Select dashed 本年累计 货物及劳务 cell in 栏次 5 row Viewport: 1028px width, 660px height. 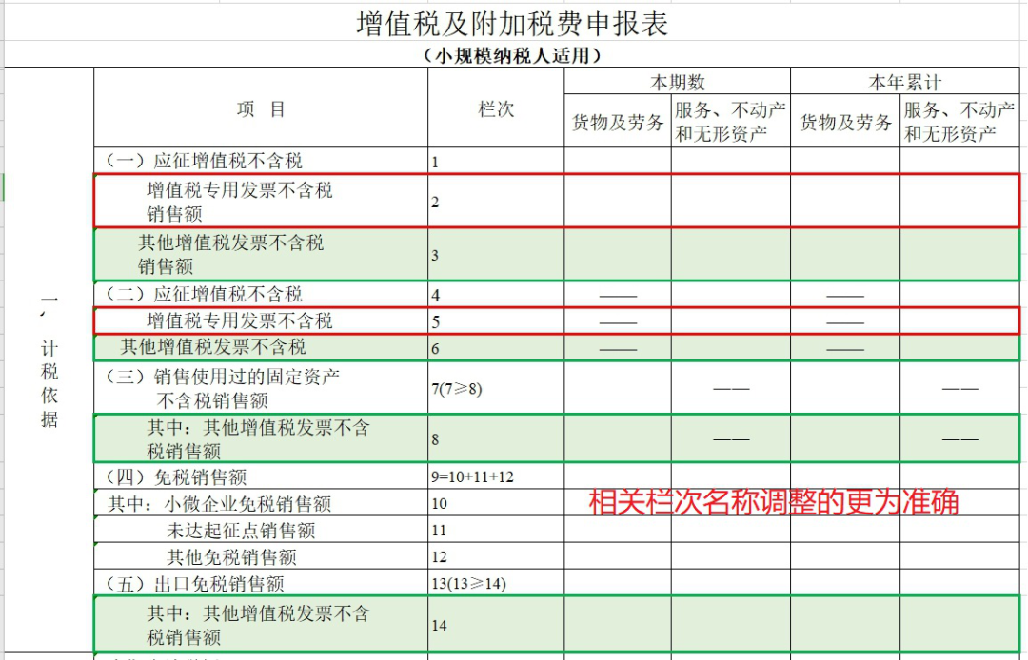(846, 320)
